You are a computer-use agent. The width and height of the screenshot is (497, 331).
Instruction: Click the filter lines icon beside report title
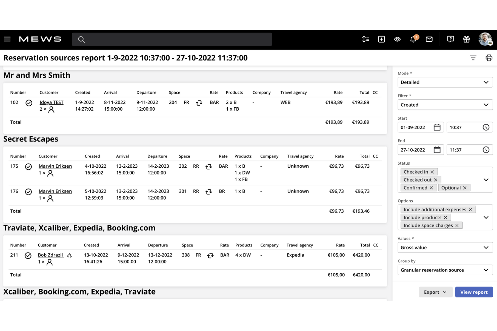click(x=473, y=58)
